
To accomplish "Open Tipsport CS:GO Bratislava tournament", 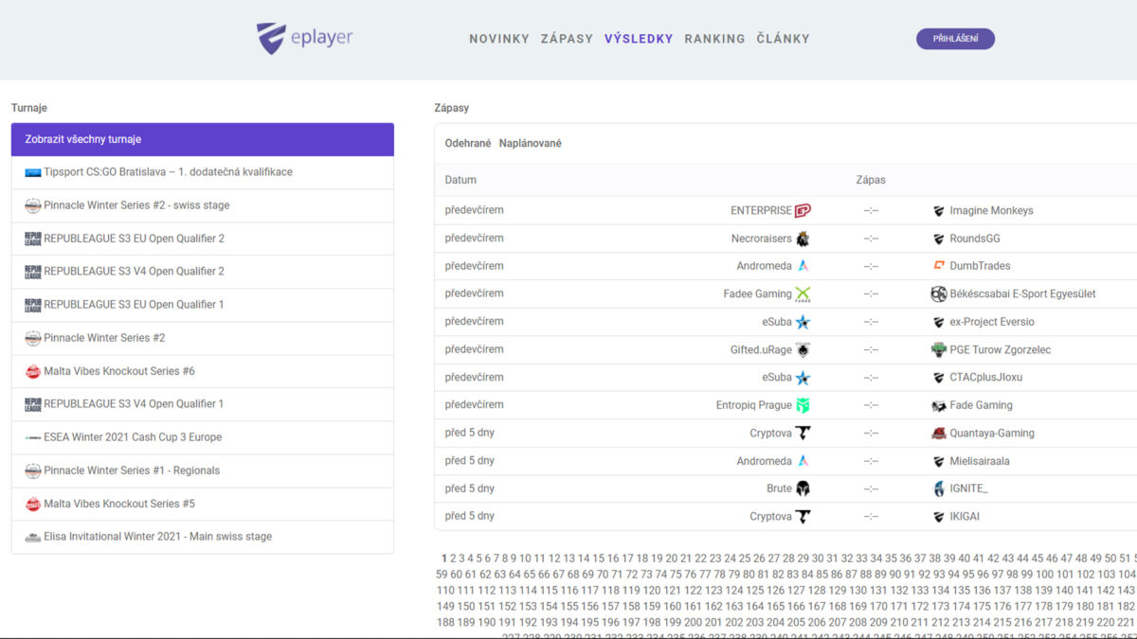I will coord(203,172).
